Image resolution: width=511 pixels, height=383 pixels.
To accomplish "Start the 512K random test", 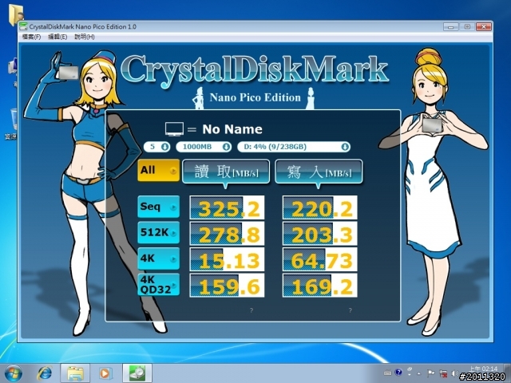I will pyautogui.click(x=158, y=232).
